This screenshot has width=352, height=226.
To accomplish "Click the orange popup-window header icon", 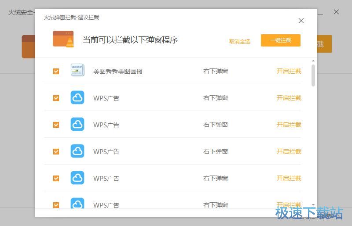I will [63, 39].
